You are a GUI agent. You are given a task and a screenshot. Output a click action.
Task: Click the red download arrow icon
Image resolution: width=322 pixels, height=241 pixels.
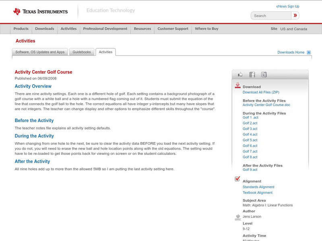coord(237,85)
